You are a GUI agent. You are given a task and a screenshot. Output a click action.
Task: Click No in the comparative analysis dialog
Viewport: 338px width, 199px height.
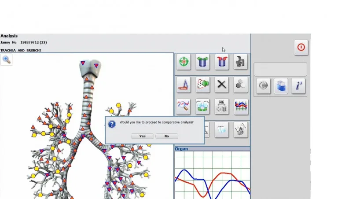pyautogui.click(x=166, y=136)
